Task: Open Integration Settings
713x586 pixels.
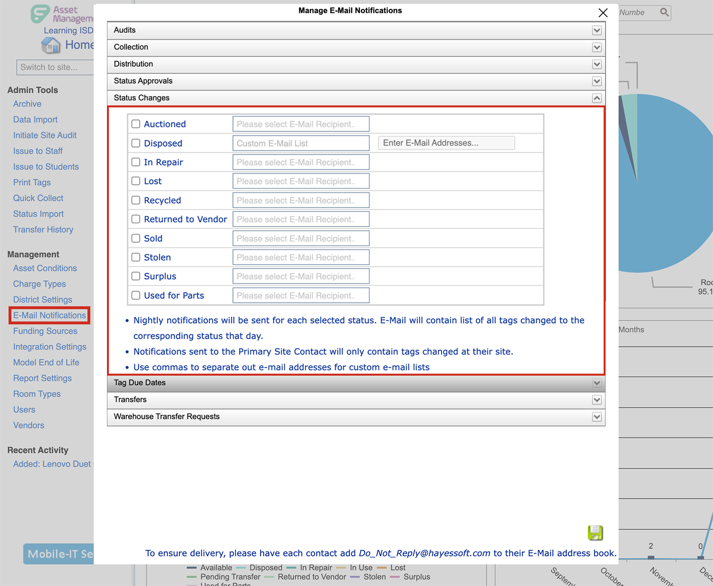Action: (x=50, y=347)
